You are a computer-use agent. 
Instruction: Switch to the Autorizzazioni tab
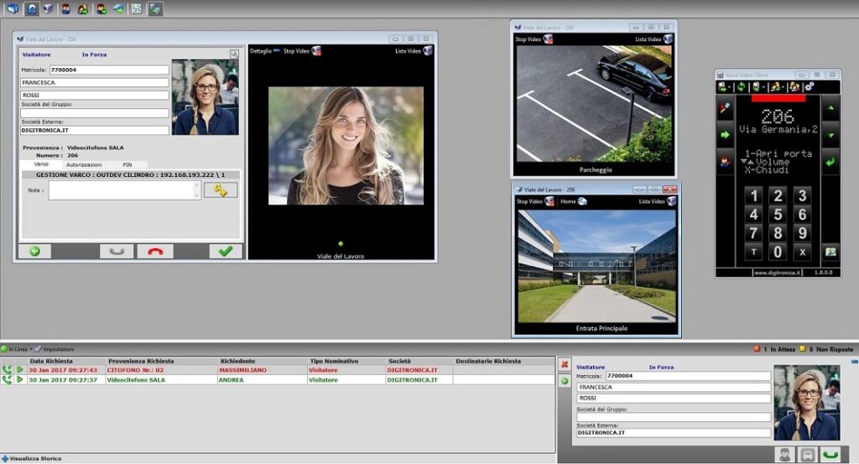pos(84,164)
